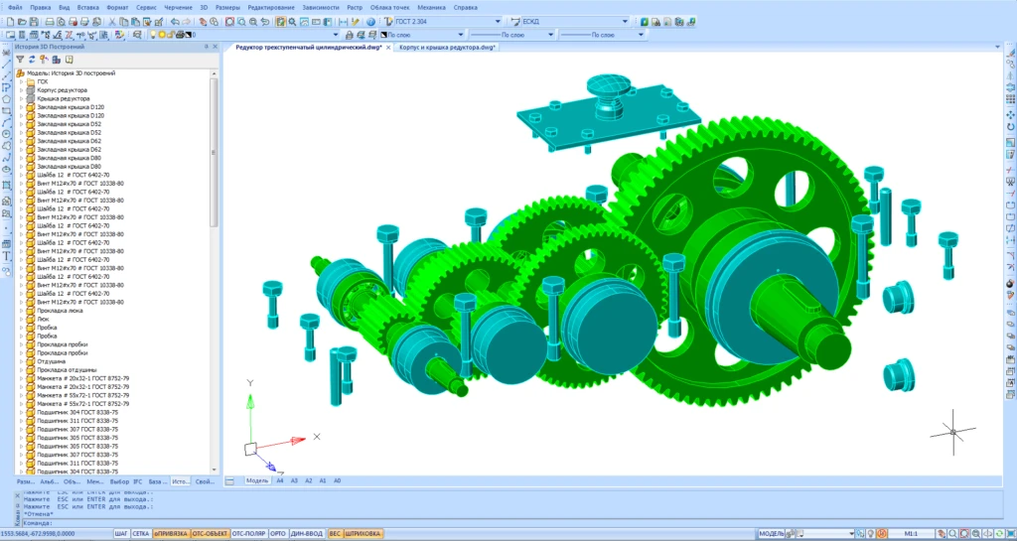
Task: Toggle ОТС-ПОЛЯР polar tracking
Action: click(x=248, y=534)
